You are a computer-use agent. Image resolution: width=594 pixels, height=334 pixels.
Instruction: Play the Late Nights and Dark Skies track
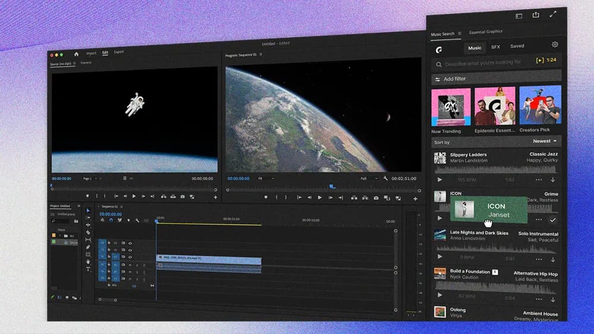[x=440, y=257]
